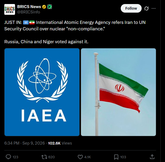The image size is (165, 162).
Task: Click the 123 replies count
Action: click(15, 157)
